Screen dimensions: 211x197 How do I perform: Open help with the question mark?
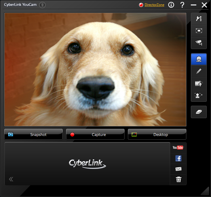pyautogui.click(x=182, y=5)
